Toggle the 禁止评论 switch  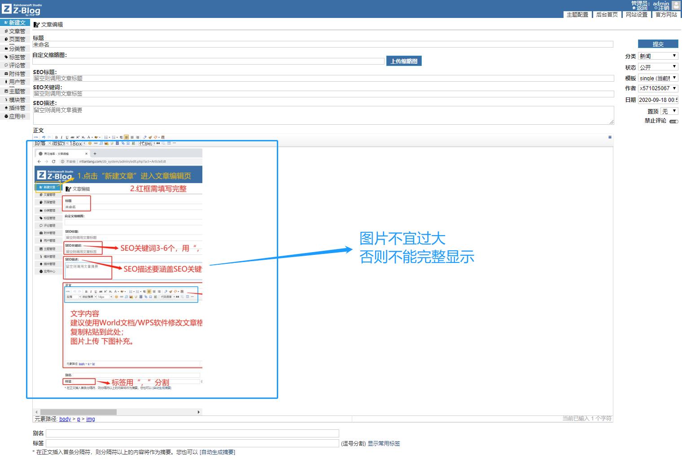tap(674, 122)
